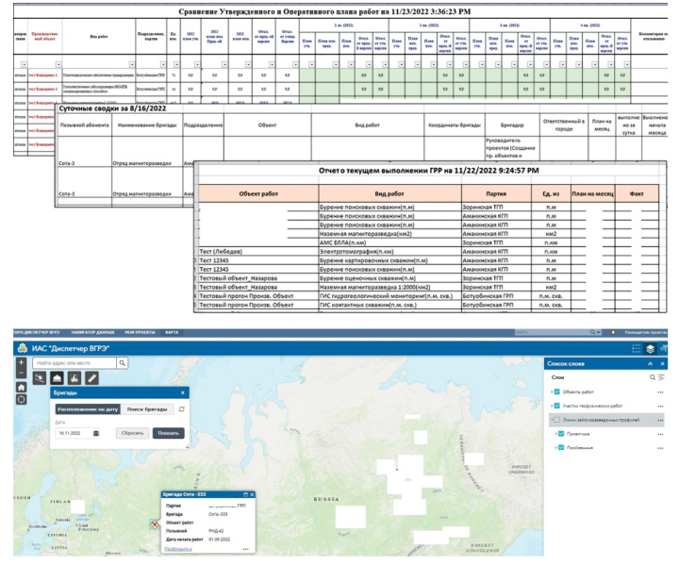Open options menu for Проектные sublayer

[x=660, y=434]
